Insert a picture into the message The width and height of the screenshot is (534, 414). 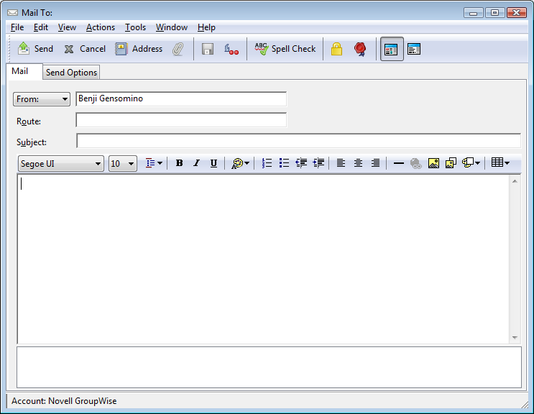point(433,163)
